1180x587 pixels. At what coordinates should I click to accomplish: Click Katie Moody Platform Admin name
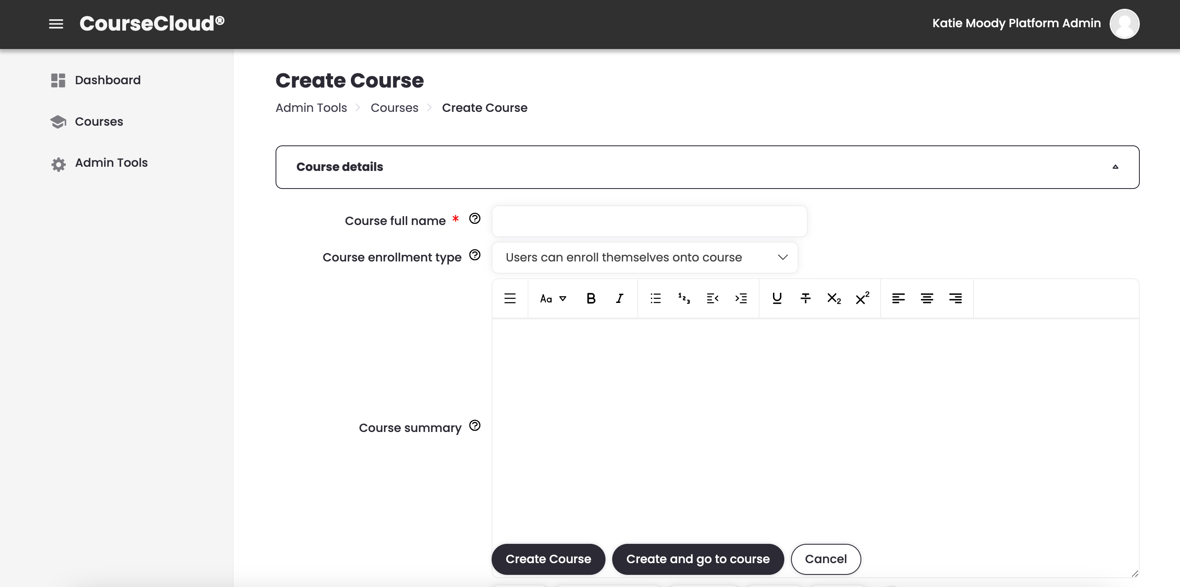pos(1016,23)
